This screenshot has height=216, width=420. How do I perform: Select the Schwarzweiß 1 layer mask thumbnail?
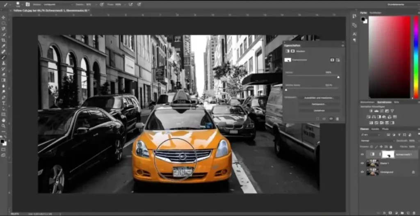(388, 154)
